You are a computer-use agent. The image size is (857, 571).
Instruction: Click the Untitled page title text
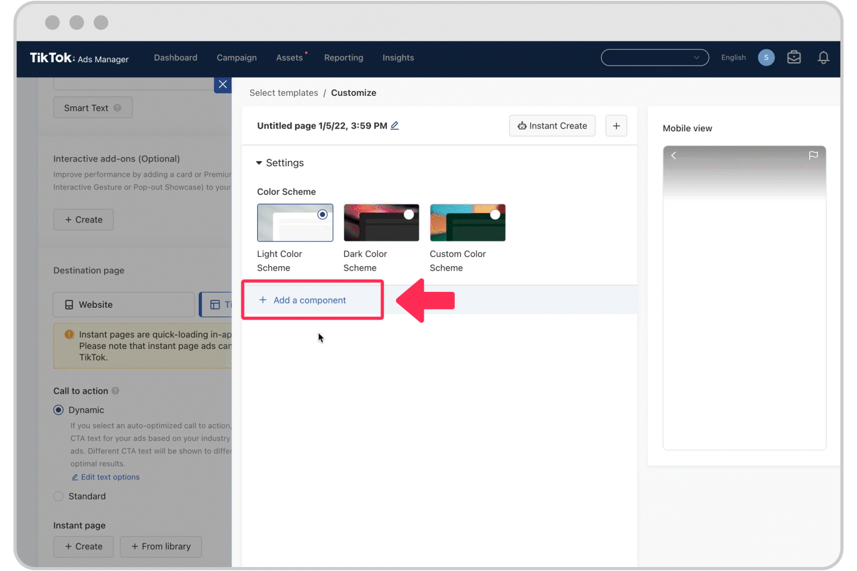322,126
